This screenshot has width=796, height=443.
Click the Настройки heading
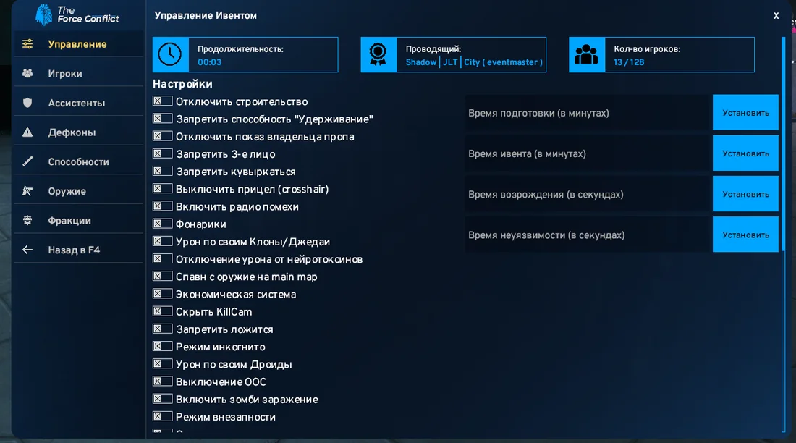click(x=182, y=84)
